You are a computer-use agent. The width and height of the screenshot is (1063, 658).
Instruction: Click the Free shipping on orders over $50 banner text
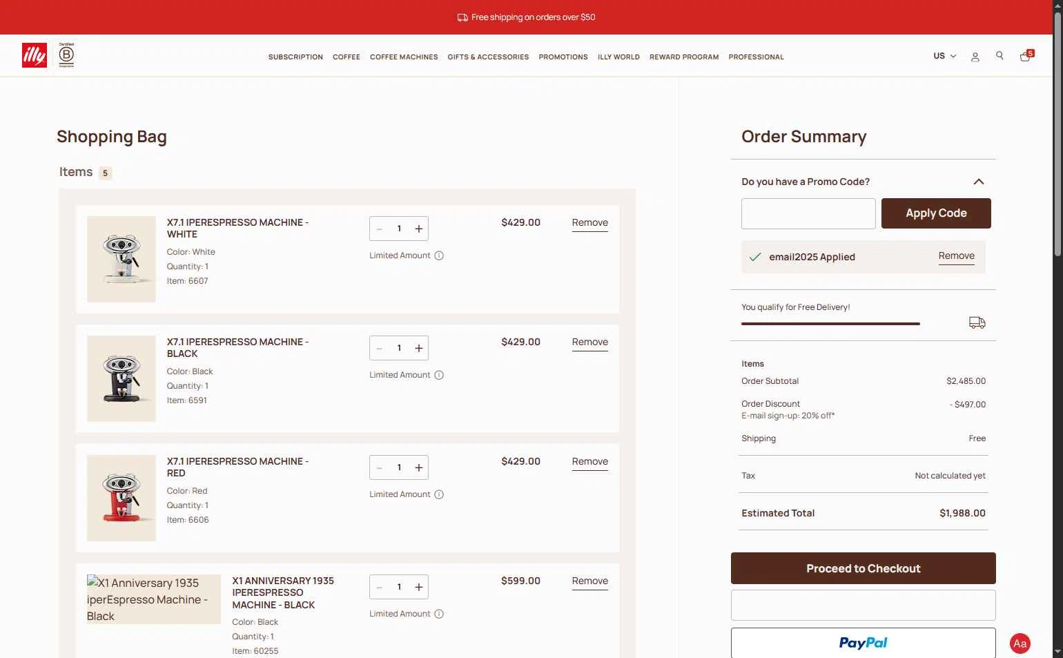click(534, 17)
